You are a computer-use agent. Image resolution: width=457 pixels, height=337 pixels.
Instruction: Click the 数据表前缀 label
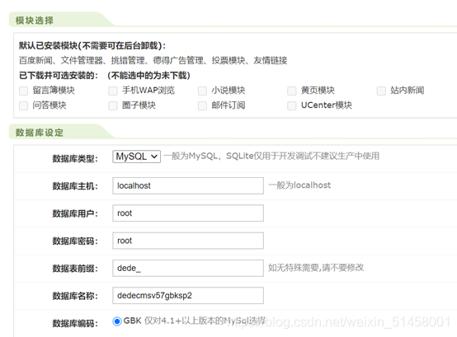pyautogui.click(x=75, y=269)
